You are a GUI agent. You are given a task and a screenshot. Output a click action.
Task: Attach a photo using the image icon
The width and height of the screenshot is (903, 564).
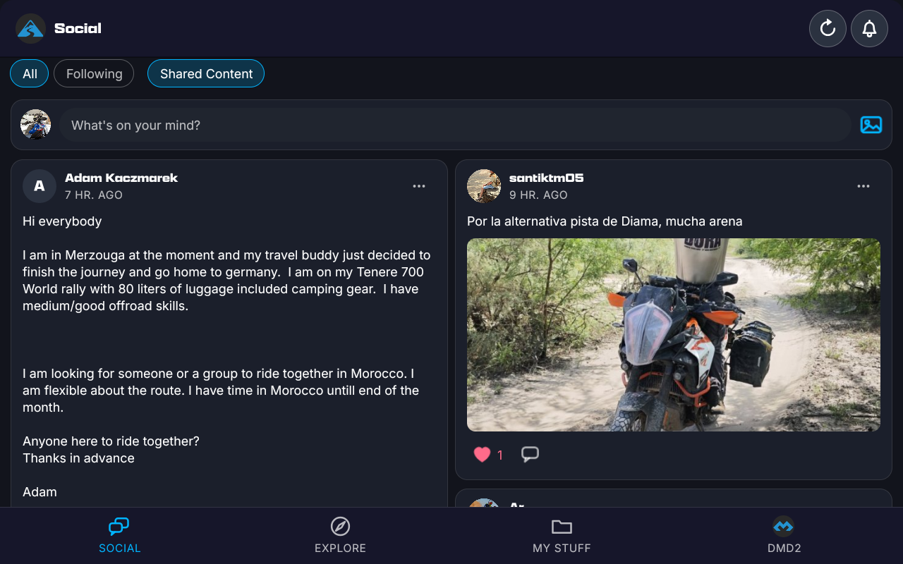(x=871, y=125)
